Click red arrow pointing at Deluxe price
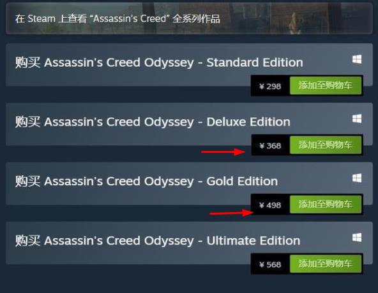 223,152
